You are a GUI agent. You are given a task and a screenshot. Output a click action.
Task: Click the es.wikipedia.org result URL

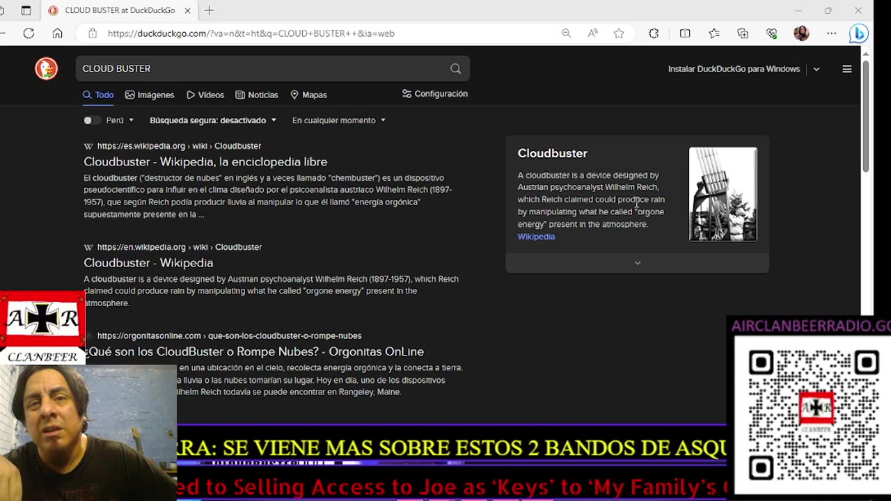point(179,146)
